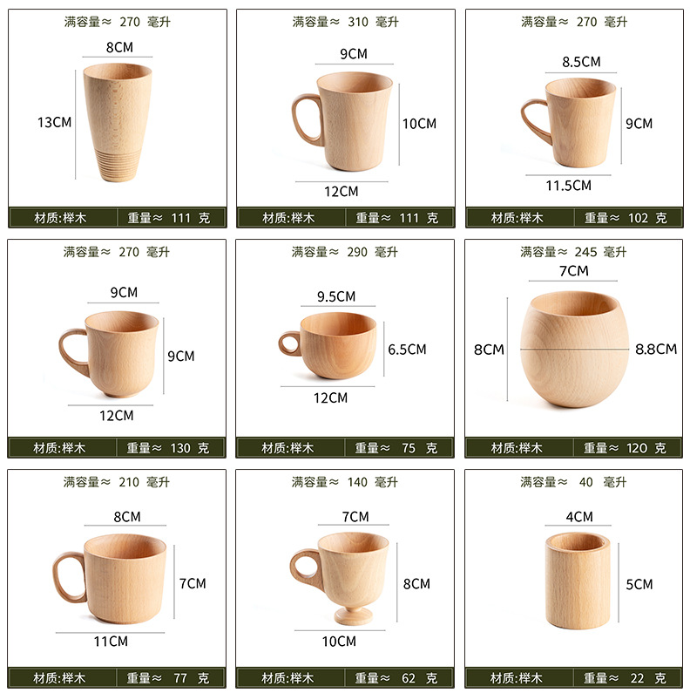
Task: Choose the round 8.8CM wide cup
Action: click(x=574, y=350)
